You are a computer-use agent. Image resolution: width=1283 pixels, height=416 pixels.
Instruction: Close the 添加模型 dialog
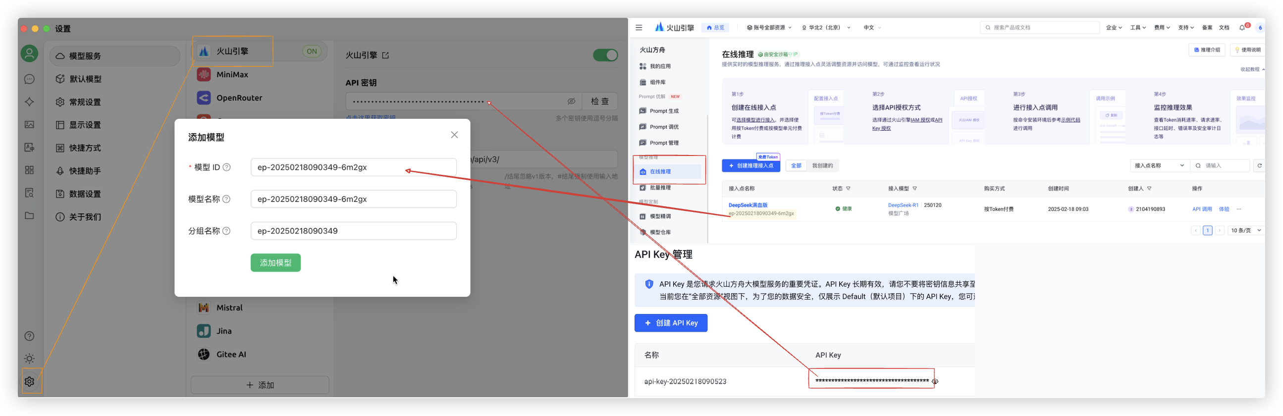click(454, 135)
